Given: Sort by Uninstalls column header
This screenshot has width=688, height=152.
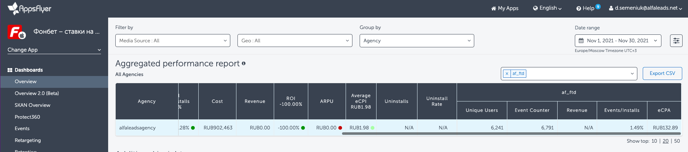Looking at the screenshot, I should tap(397, 101).
